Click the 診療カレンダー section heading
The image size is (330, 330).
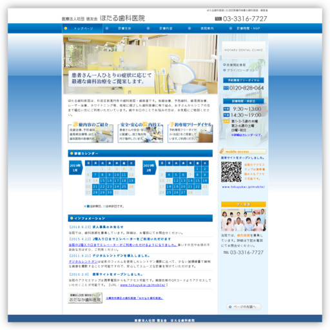[141, 153]
